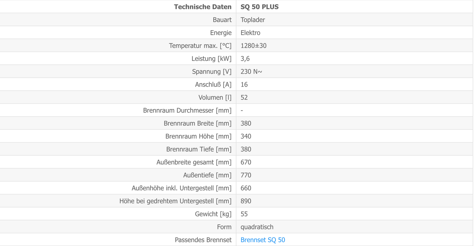The height and width of the screenshot is (246, 474).
Task: Click the Brennraum Durchmesser [mm] label
Action: 187,110
